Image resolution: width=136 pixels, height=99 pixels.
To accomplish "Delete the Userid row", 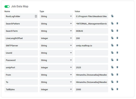I will tap(117, 53).
